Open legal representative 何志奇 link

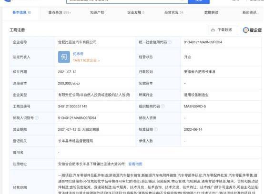click(x=78, y=54)
